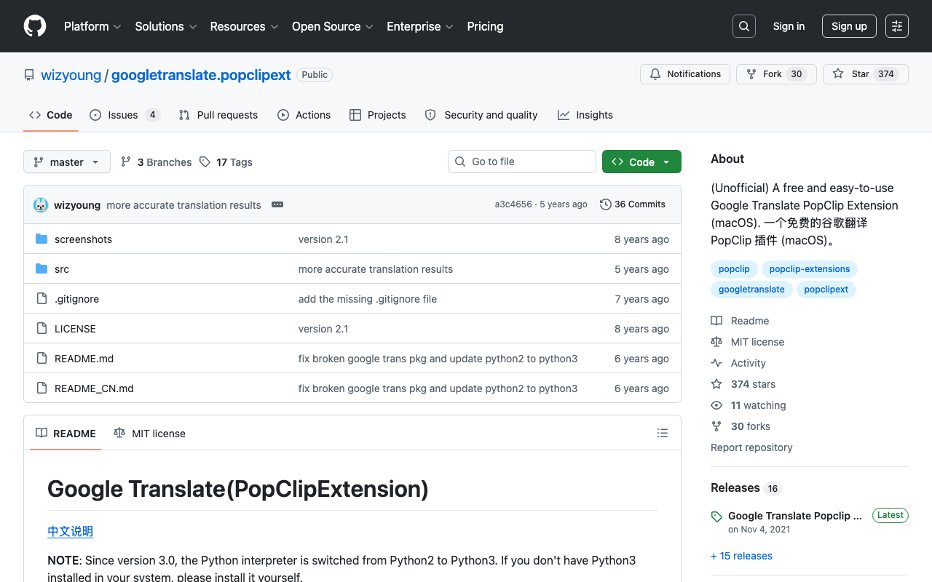This screenshot has width=932, height=582.
Task: Open the README_CN.md file
Action: tap(94, 388)
